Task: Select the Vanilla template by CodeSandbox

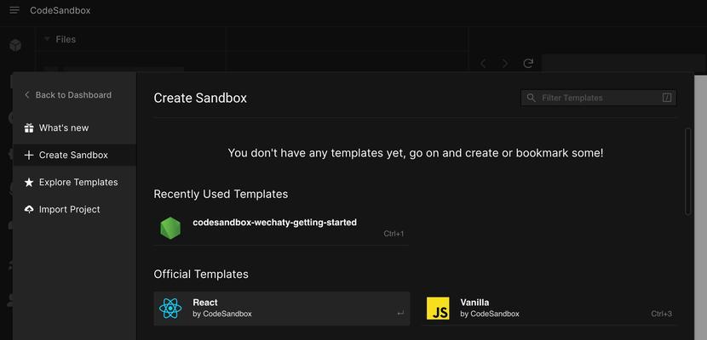Action: 549,308
